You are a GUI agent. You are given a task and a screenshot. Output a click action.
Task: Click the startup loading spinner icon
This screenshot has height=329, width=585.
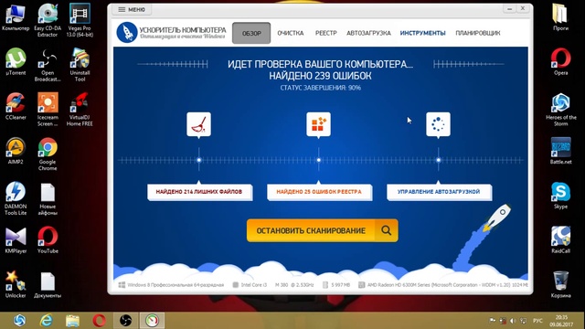point(438,124)
